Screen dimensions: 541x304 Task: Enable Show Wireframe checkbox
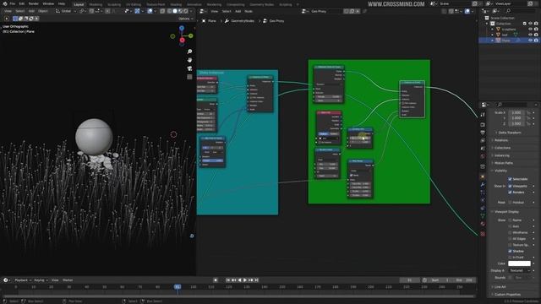click(x=510, y=233)
